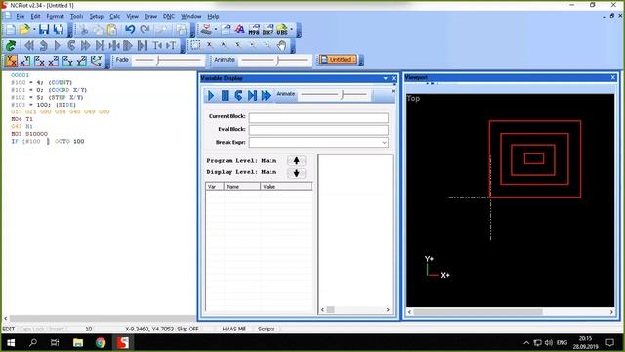Switch to the XY top view
The width and height of the screenshot is (625, 352).
click(11, 61)
